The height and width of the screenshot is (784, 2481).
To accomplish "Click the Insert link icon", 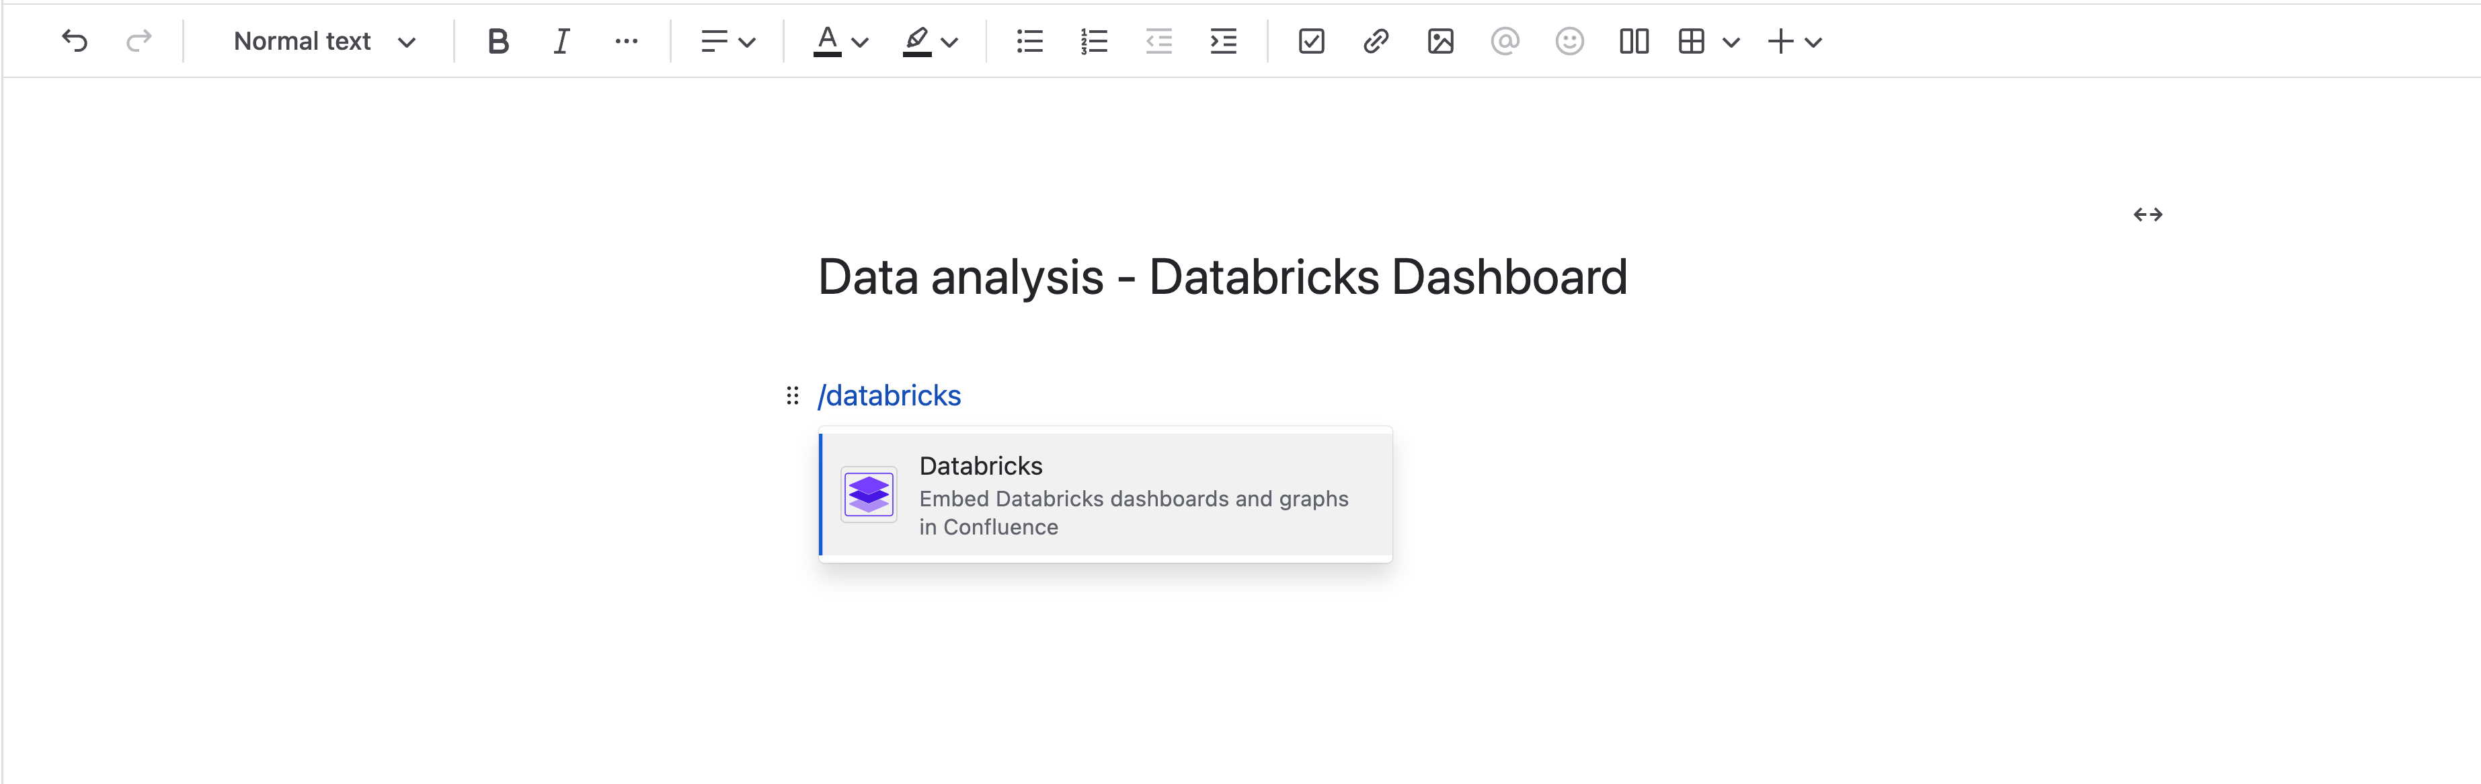I will [x=1374, y=40].
